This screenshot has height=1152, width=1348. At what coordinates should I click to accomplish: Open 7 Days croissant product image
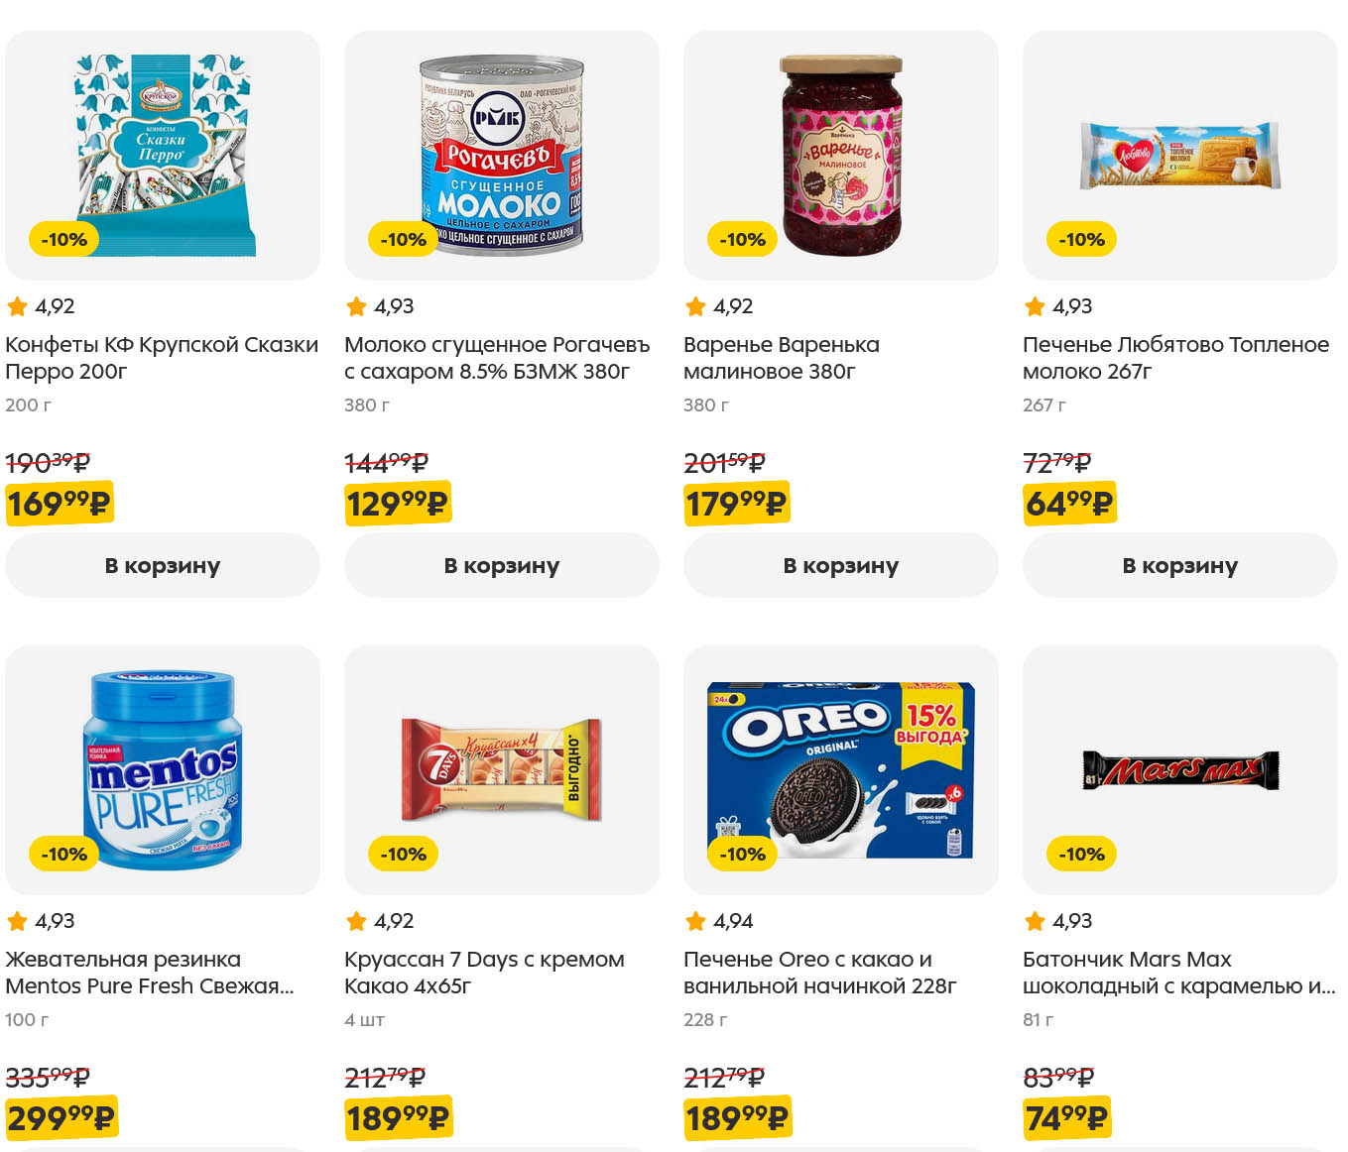(502, 769)
